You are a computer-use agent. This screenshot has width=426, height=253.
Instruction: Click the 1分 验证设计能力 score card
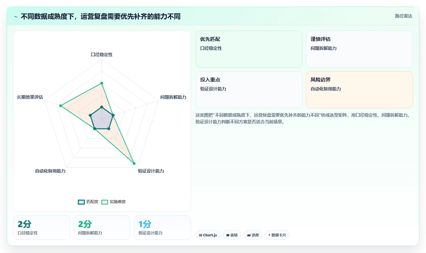click(x=162, y=227)
